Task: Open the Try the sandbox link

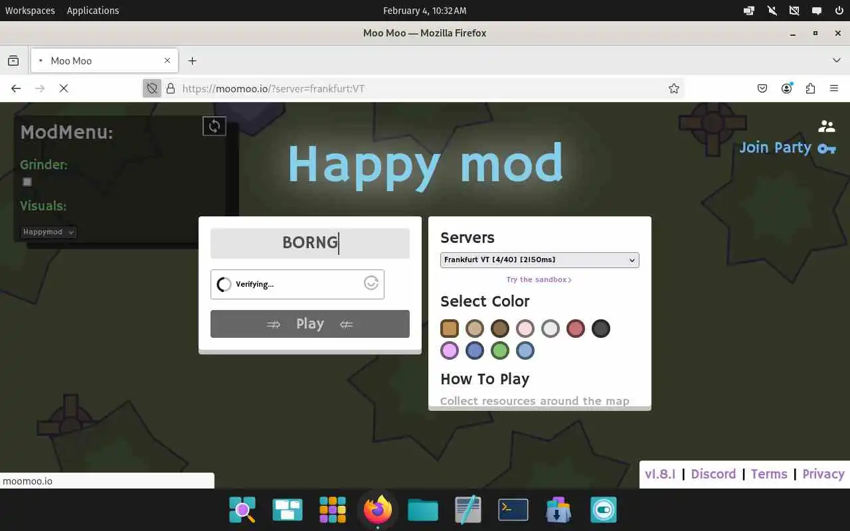Action: (x=539, y=279)
